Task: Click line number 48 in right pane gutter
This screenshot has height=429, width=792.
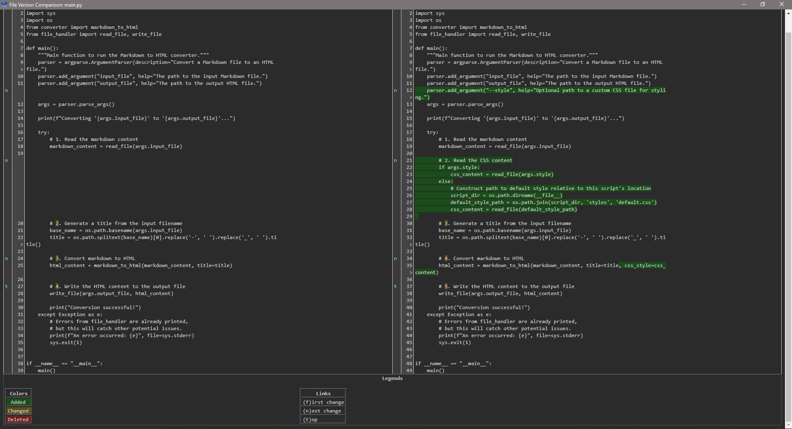Action: pos(409,364)
